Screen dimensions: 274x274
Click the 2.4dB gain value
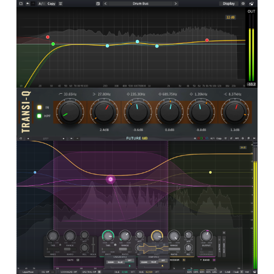coord(104,130)
